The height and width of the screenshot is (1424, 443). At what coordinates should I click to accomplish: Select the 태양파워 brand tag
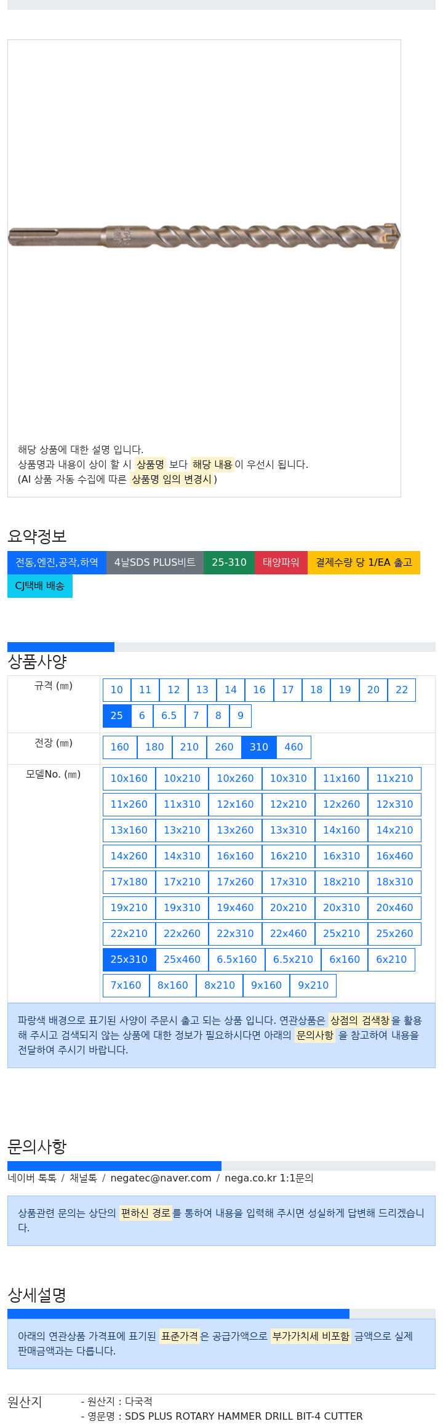tap(281, 563)
